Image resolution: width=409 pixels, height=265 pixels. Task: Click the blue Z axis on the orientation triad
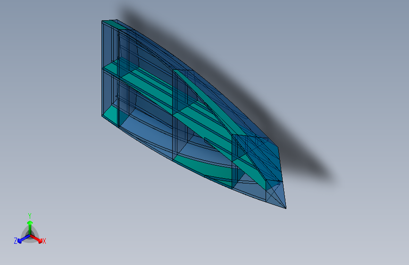pyautogui.click(x=24, y=239)
